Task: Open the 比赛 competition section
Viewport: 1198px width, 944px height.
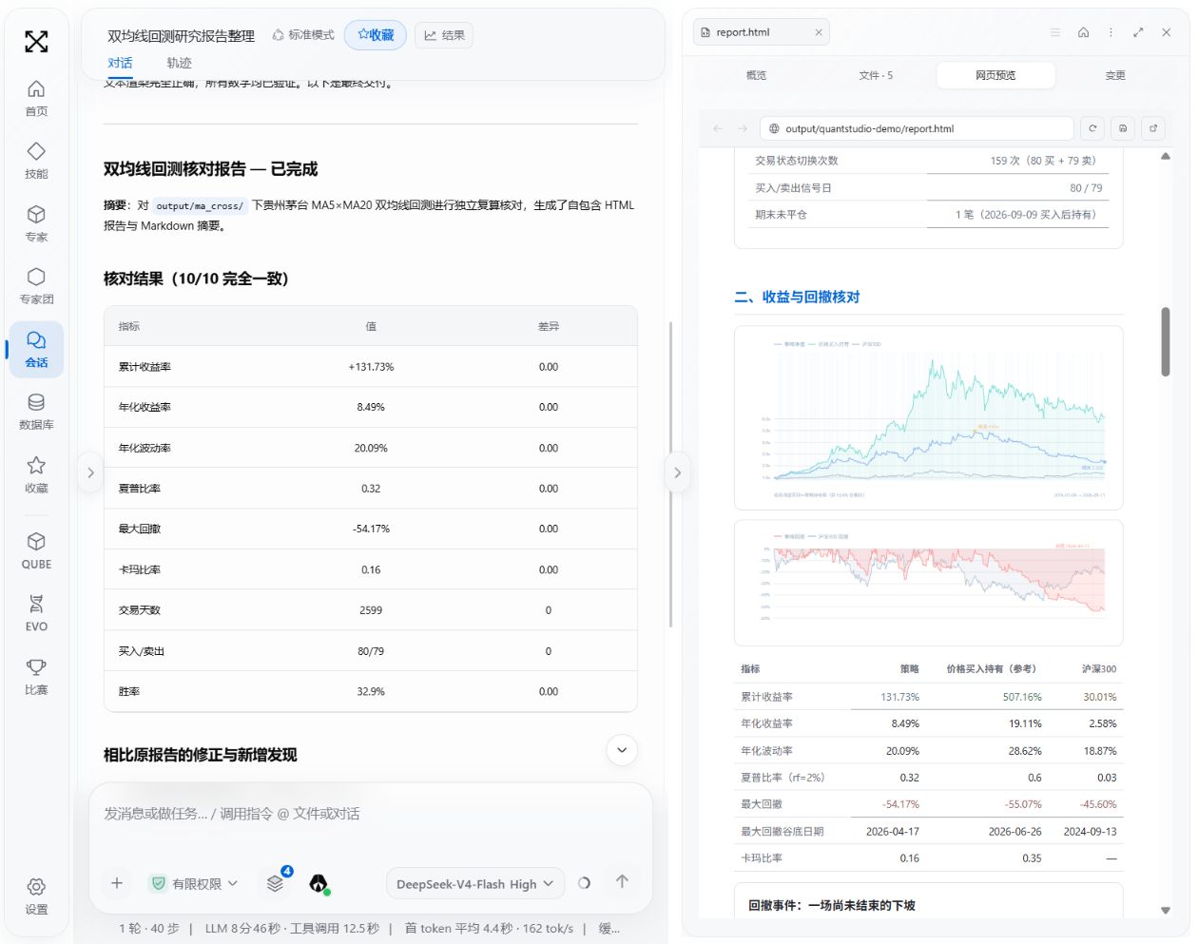Action: tap(36, 676)
